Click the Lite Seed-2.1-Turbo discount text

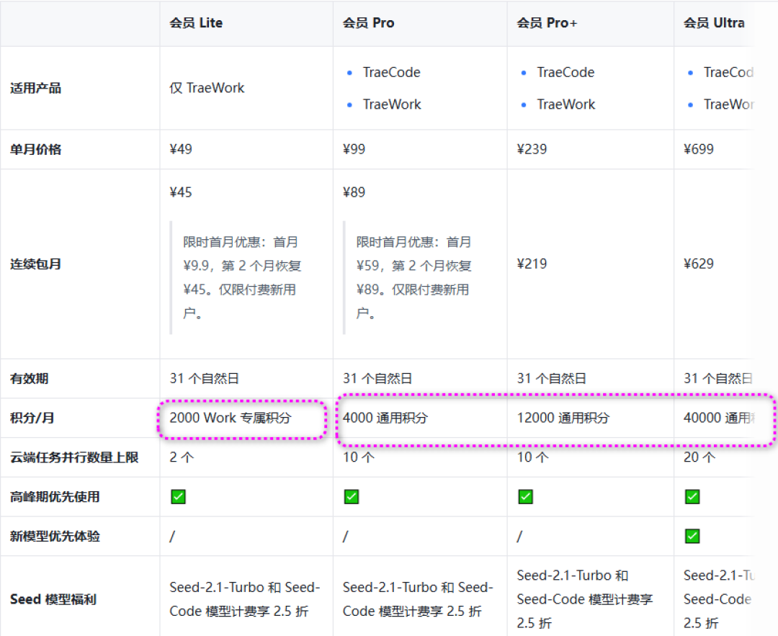[245, 599]
